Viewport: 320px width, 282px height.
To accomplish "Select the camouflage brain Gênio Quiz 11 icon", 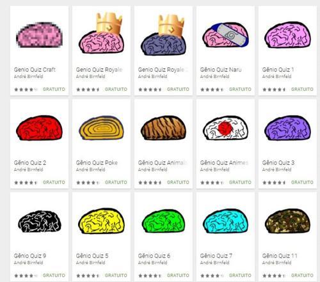I will [287, 221].
